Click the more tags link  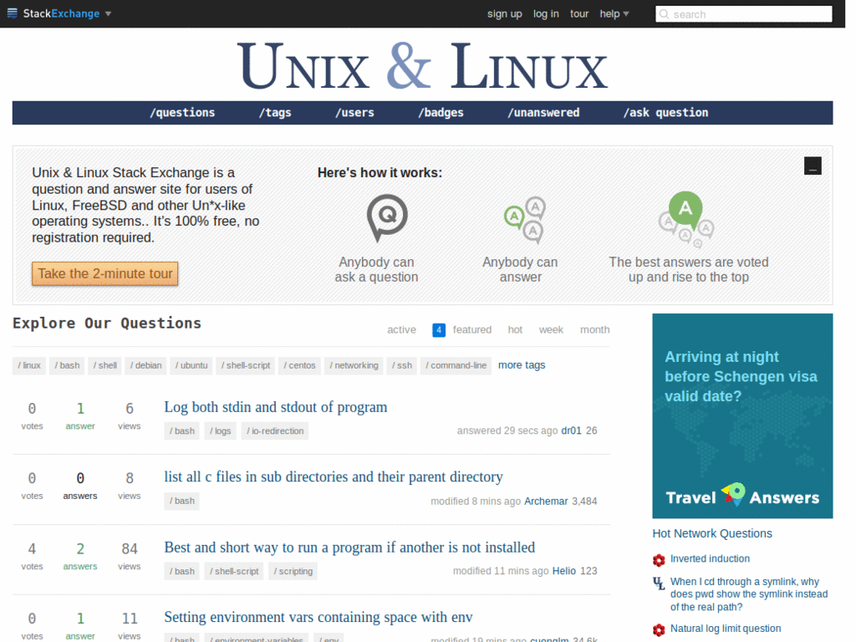522,365
